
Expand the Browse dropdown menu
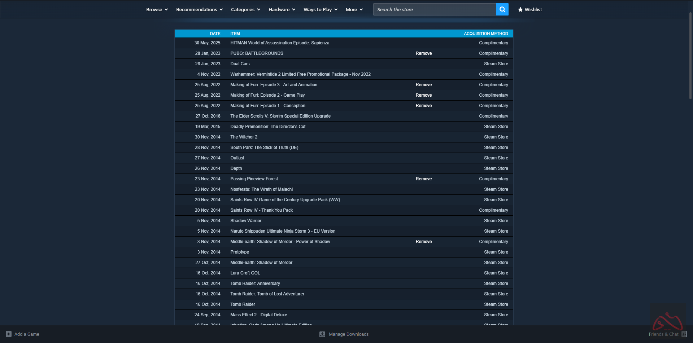pos(157,9)
